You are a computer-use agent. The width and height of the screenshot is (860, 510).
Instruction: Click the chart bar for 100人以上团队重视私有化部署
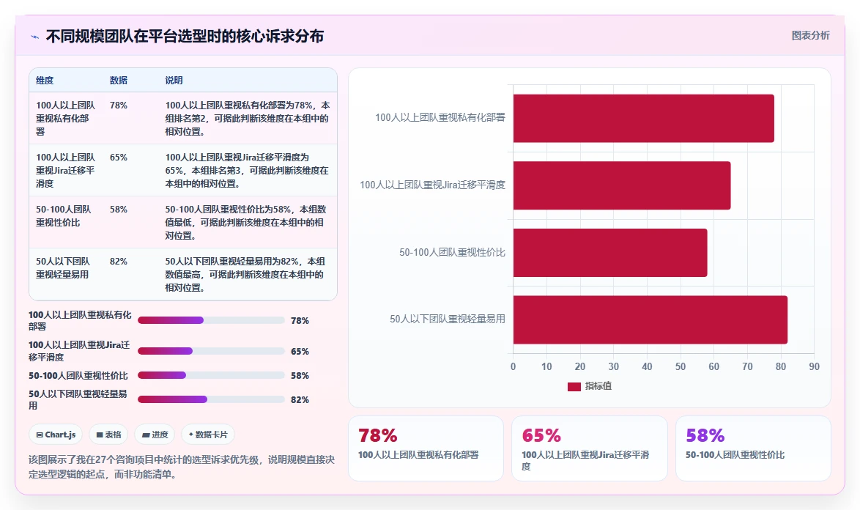643,119
